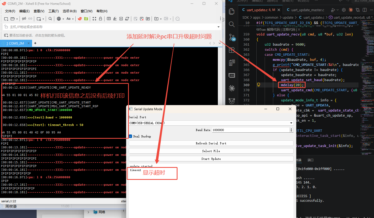The image size is (374, 218).
Task: Open the 工具(T) menu in Xshell
Action: point(53,11)
